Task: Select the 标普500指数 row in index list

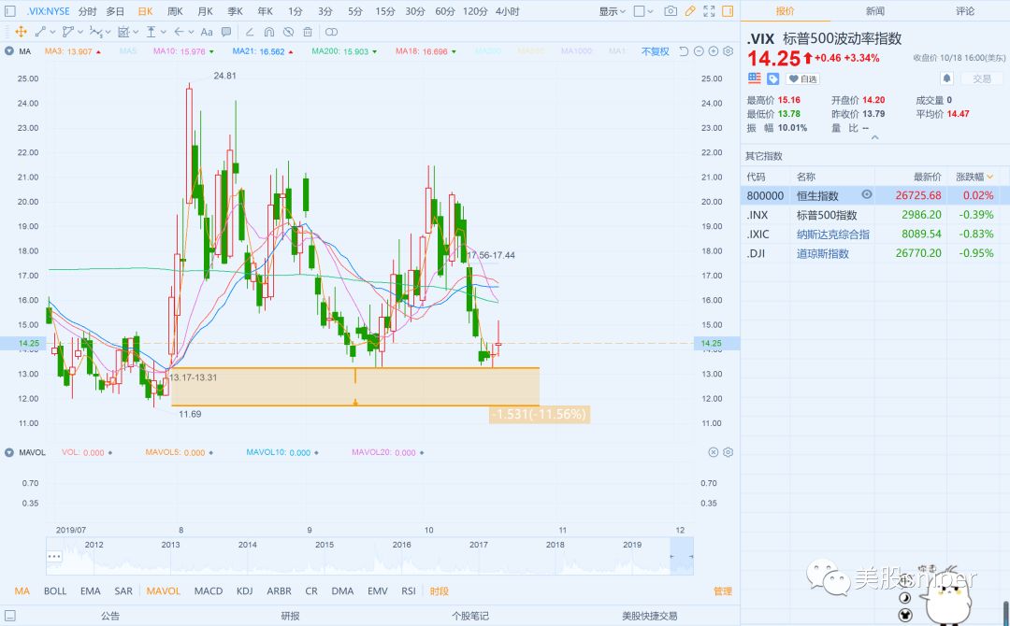Action: pyautogui.click(x=874, y=214)
